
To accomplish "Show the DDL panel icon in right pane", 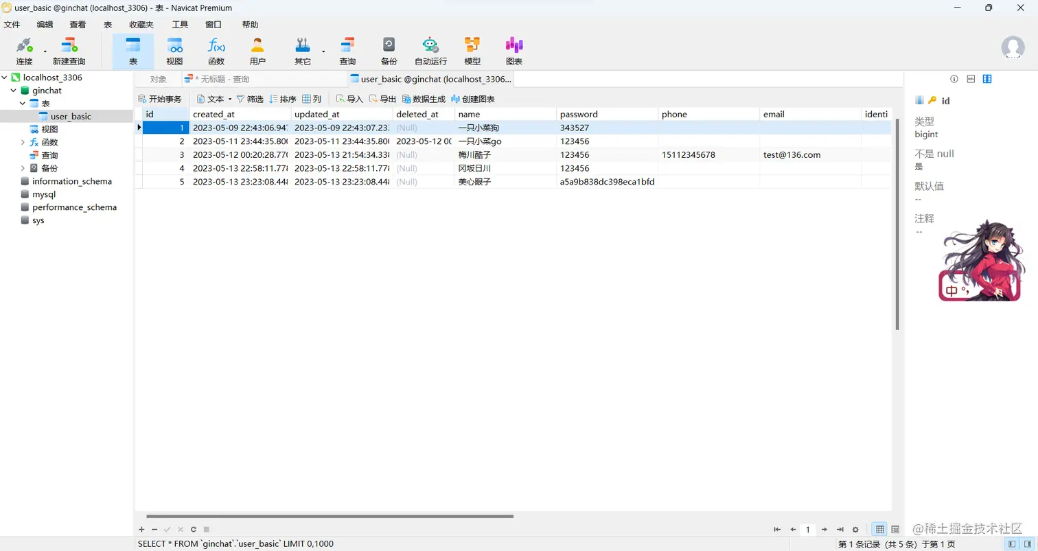I will 971,79.
